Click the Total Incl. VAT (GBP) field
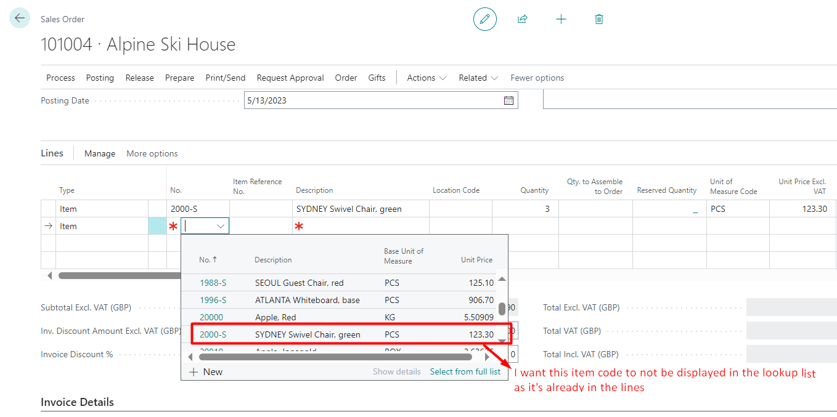 point(791,354)
